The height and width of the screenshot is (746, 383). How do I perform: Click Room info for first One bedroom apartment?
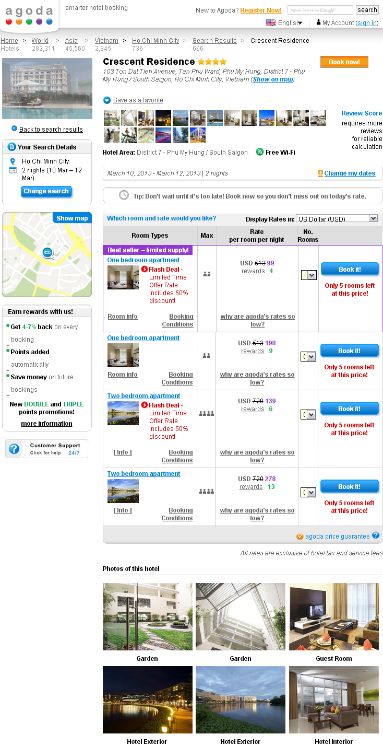[123, 317]
